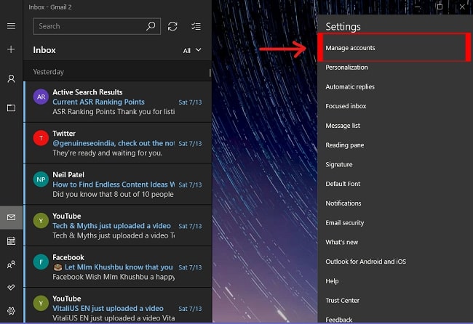
Task: Expand the All filter dropdown
Action: click(192, 50)
